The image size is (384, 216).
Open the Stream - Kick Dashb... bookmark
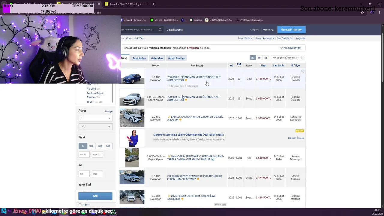pos(164,20)
